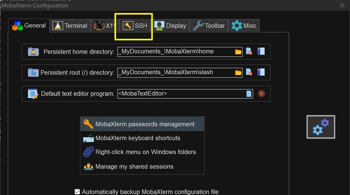Click the home directory user folder icon
This screenshot has width=350, height=195.
click(33, 52)
